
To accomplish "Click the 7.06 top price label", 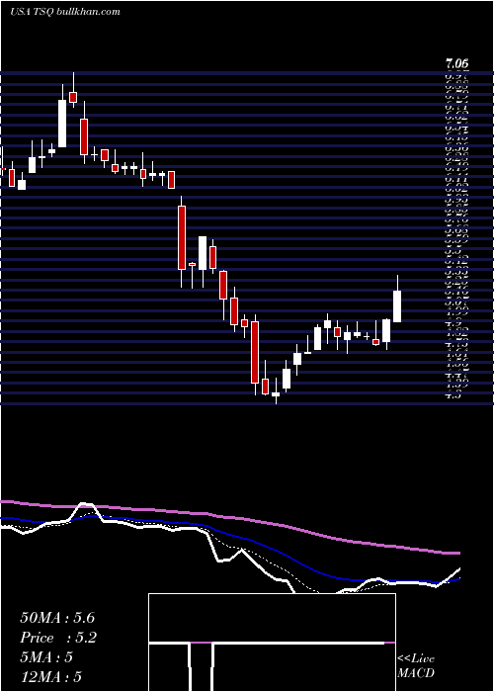I will pyautogui.click(x=456, y=64).
